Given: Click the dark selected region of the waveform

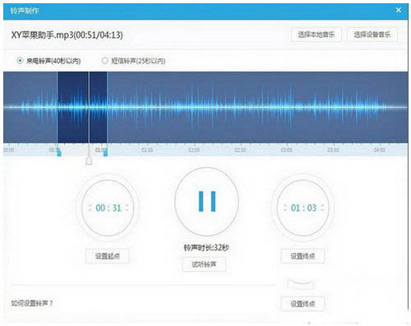Looking at the screenshot, I should point(82,107).
